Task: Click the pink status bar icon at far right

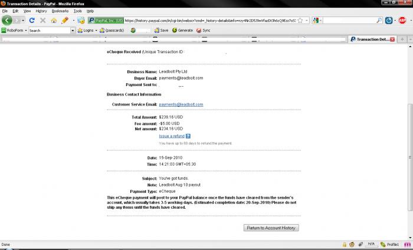Action: tap(407, 245)
